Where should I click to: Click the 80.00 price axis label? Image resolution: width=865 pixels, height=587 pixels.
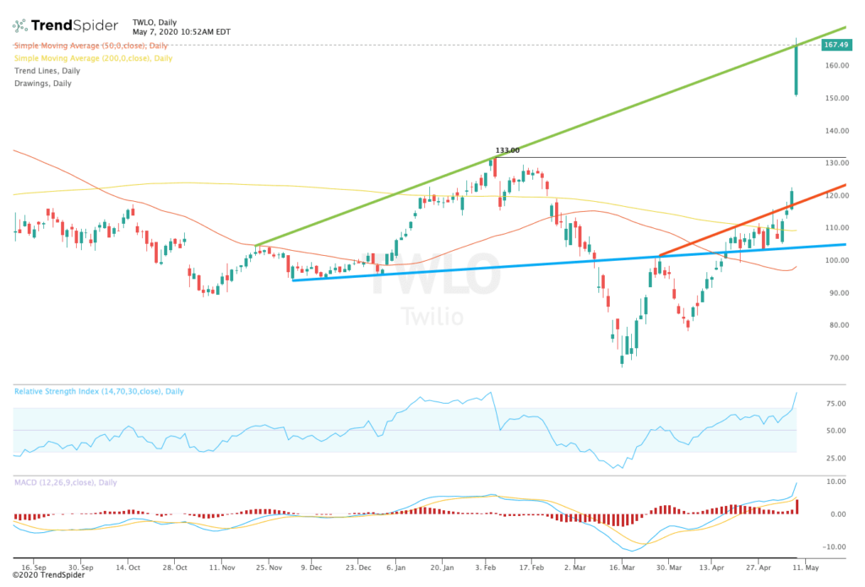[x=839, y=325]
